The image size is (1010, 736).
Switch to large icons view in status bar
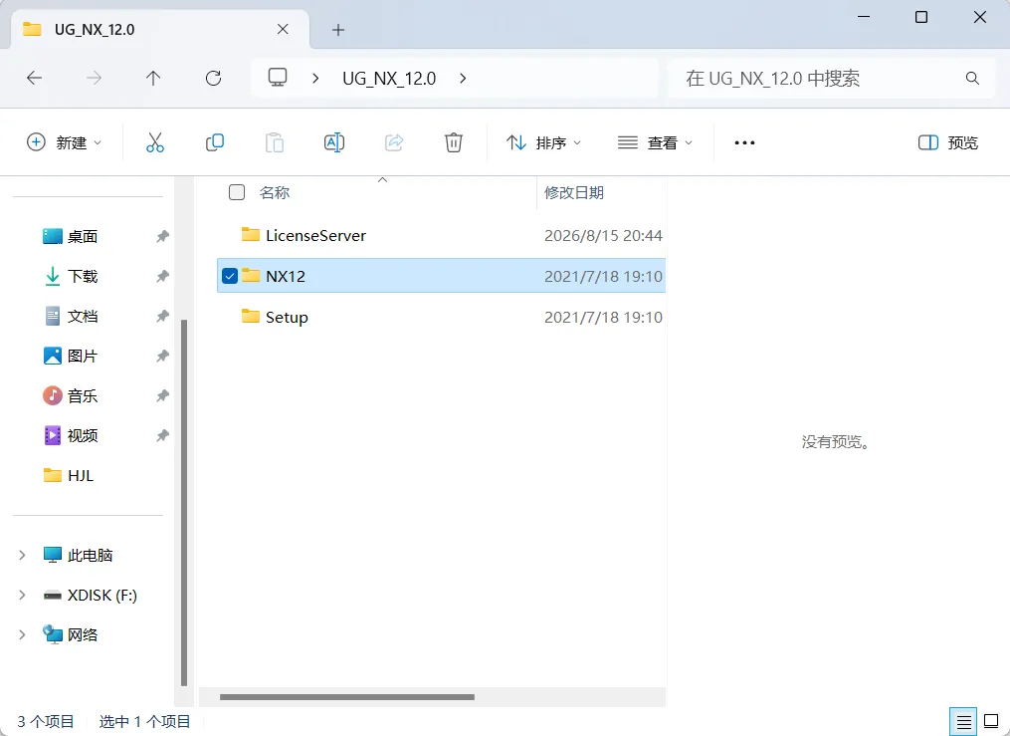pyautogui.click(x=991, y=722)
